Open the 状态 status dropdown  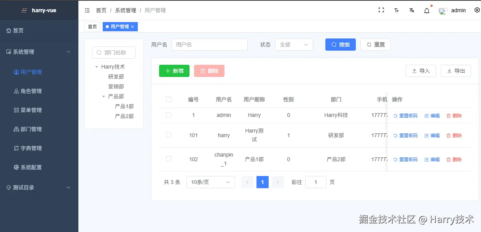pyautogui.click(x=294, y=45)
